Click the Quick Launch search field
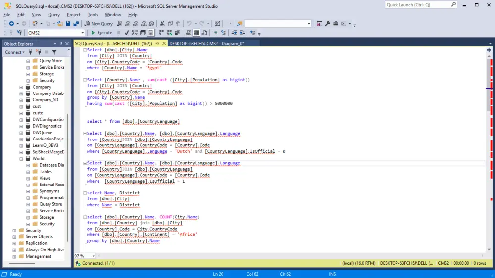This screenshot has width=495, height=278. (420, 5)
